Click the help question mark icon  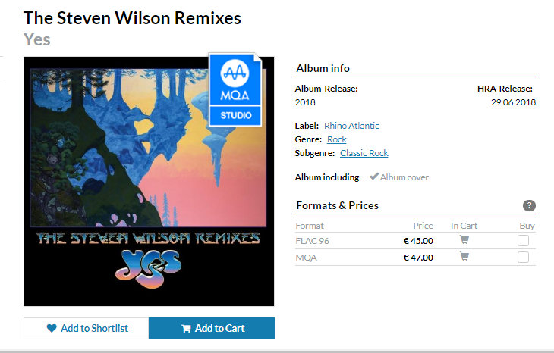point(529,205)
